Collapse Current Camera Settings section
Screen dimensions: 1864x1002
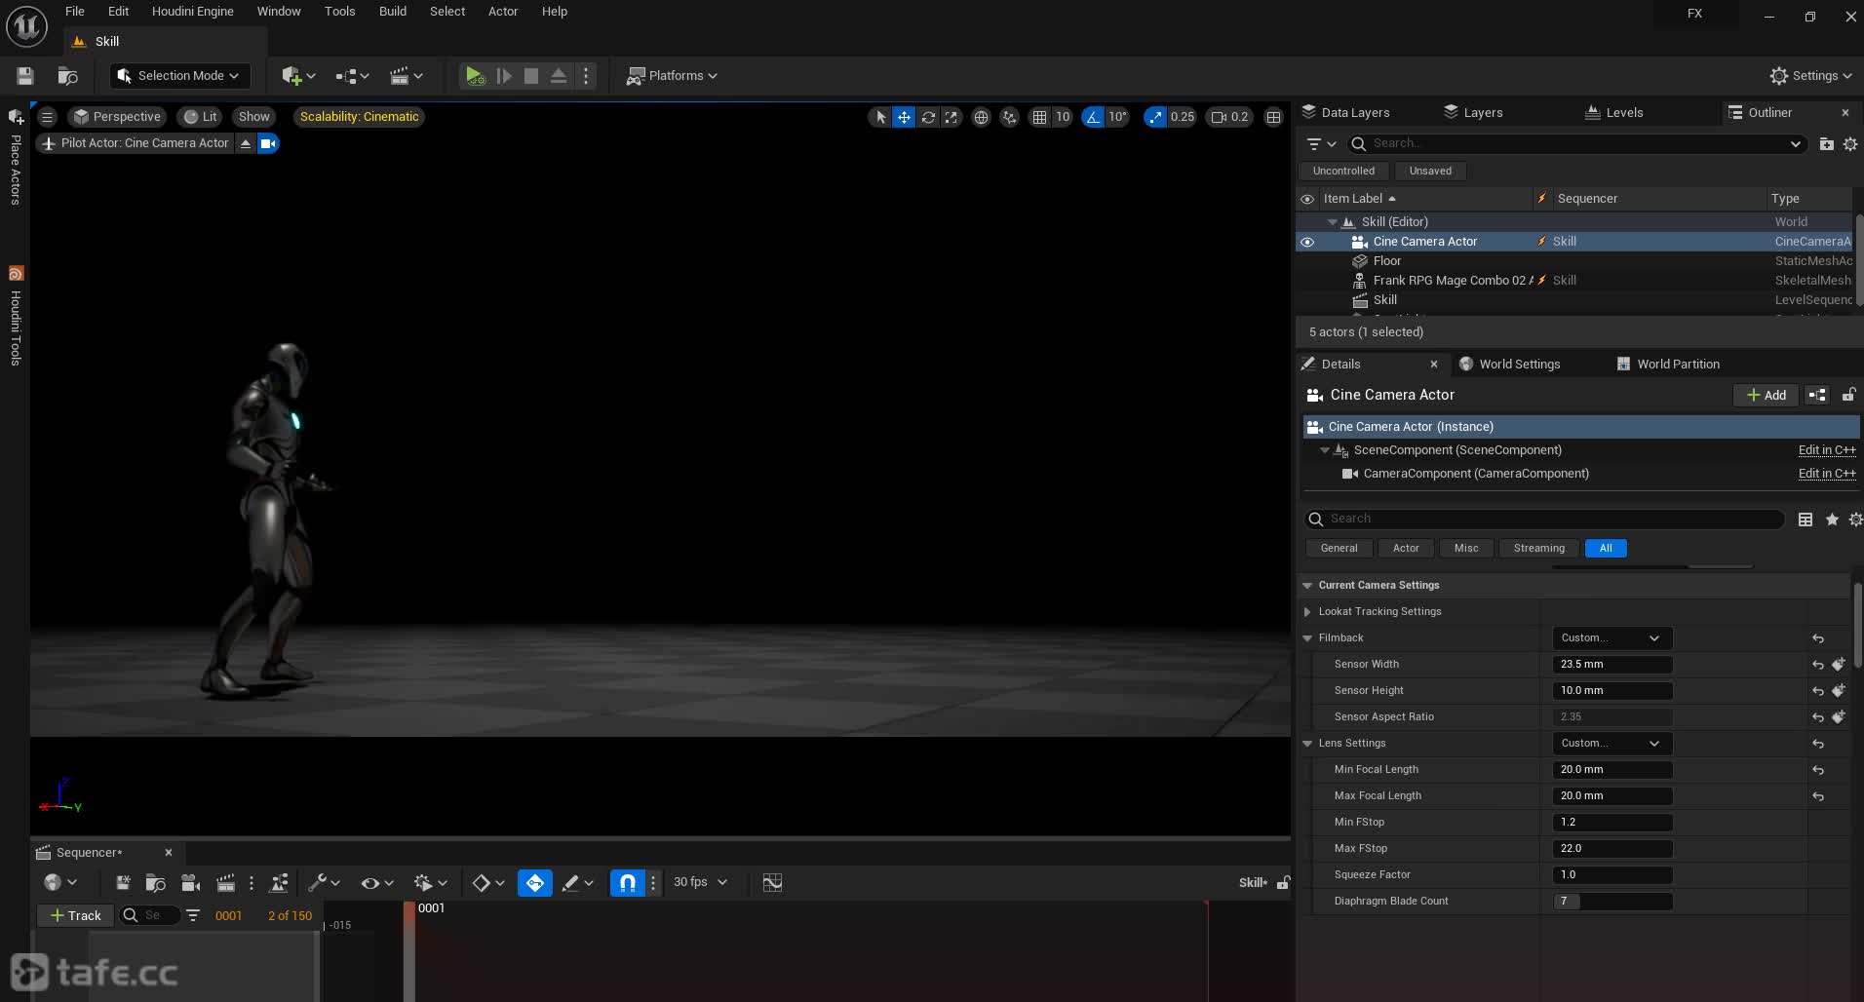coord(1307,586)
